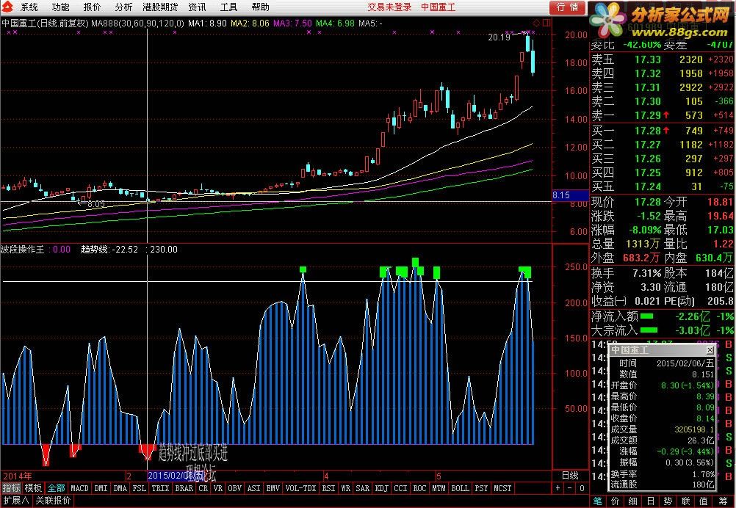The image size is (736, 508).
Task: Select the PSY indicator tab
Action: coord(481,488)
